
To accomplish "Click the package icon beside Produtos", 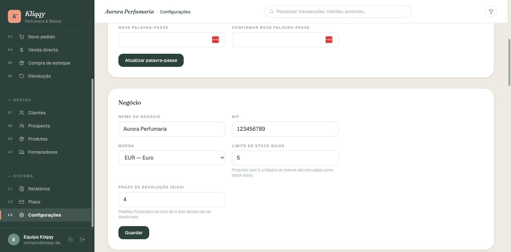I will coord(22,139).
